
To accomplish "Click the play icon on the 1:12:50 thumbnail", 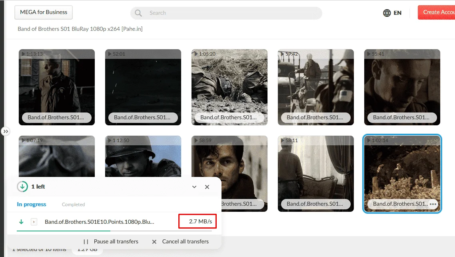I will (110, 141).
